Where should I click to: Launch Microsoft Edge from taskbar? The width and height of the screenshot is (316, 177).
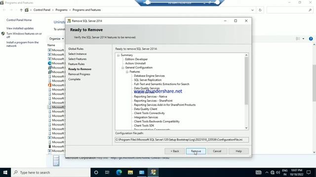(x=119, y=173)
